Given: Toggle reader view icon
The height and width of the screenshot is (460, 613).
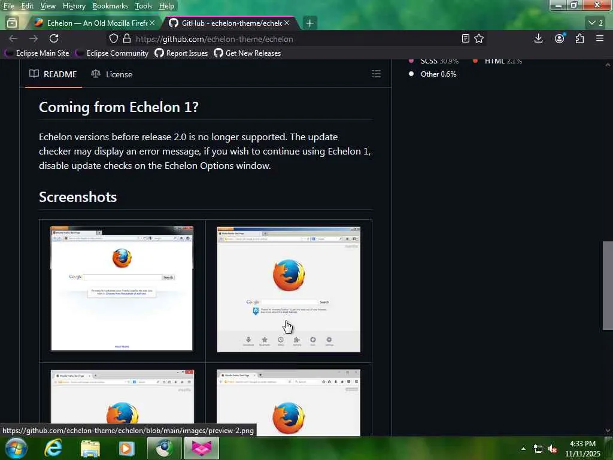Looking at the screenshot, I should point(465,39).
